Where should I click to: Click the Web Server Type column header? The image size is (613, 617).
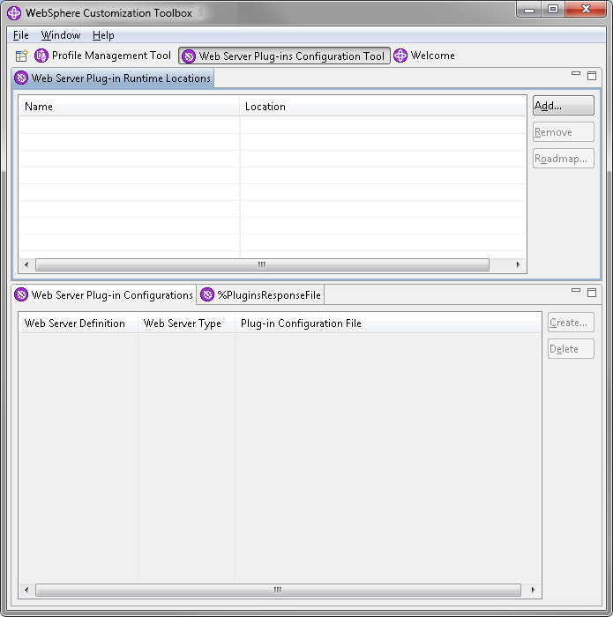click(186, 323)
